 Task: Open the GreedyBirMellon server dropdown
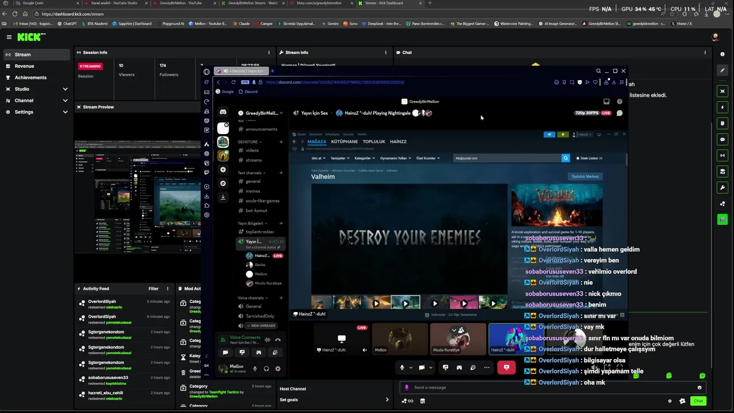261,113
